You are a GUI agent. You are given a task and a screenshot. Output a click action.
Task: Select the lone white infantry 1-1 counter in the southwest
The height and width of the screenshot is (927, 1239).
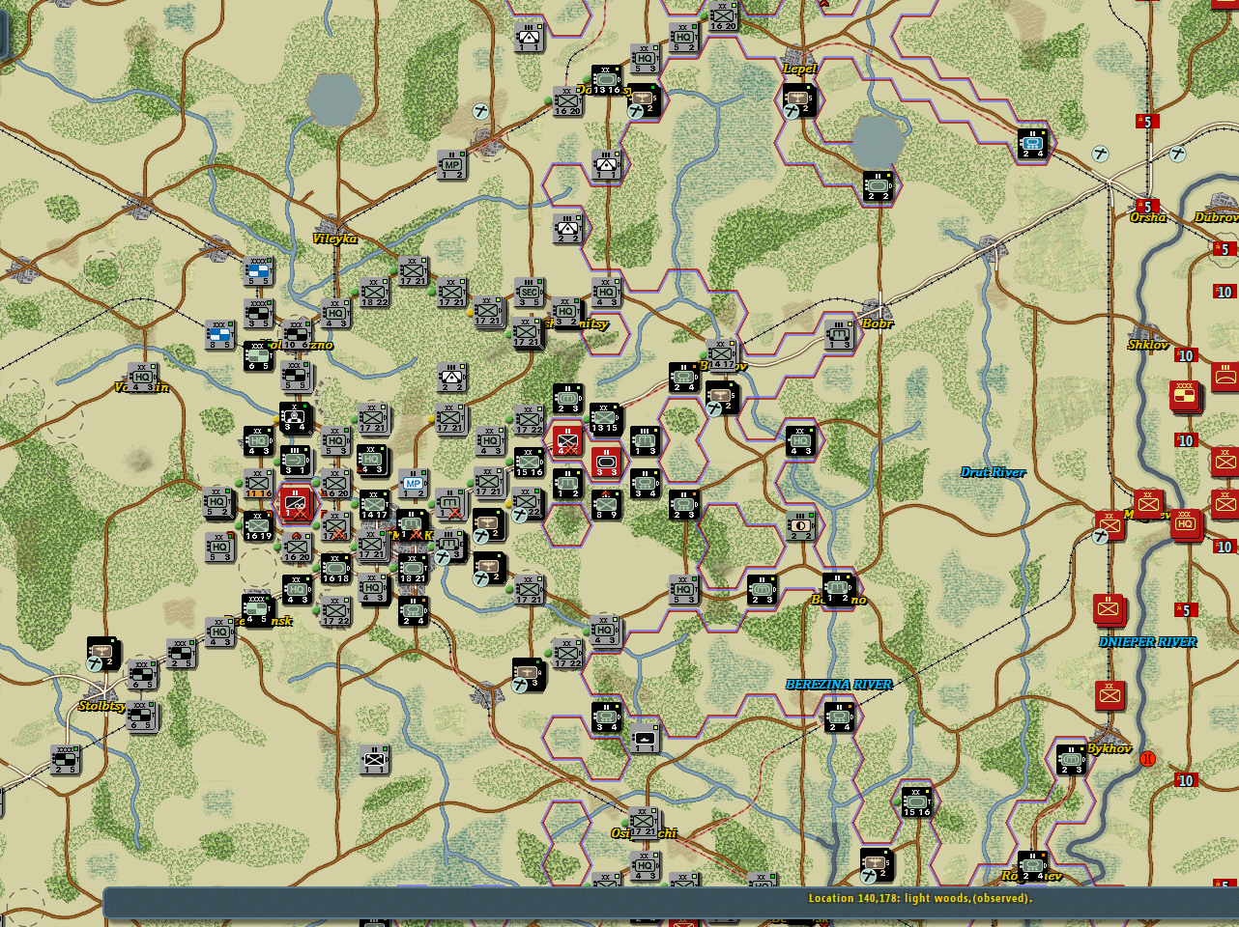374,760
